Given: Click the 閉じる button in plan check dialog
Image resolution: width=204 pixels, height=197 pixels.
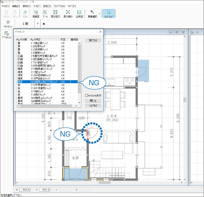Looking at the screenshot, I should (93, 101).
